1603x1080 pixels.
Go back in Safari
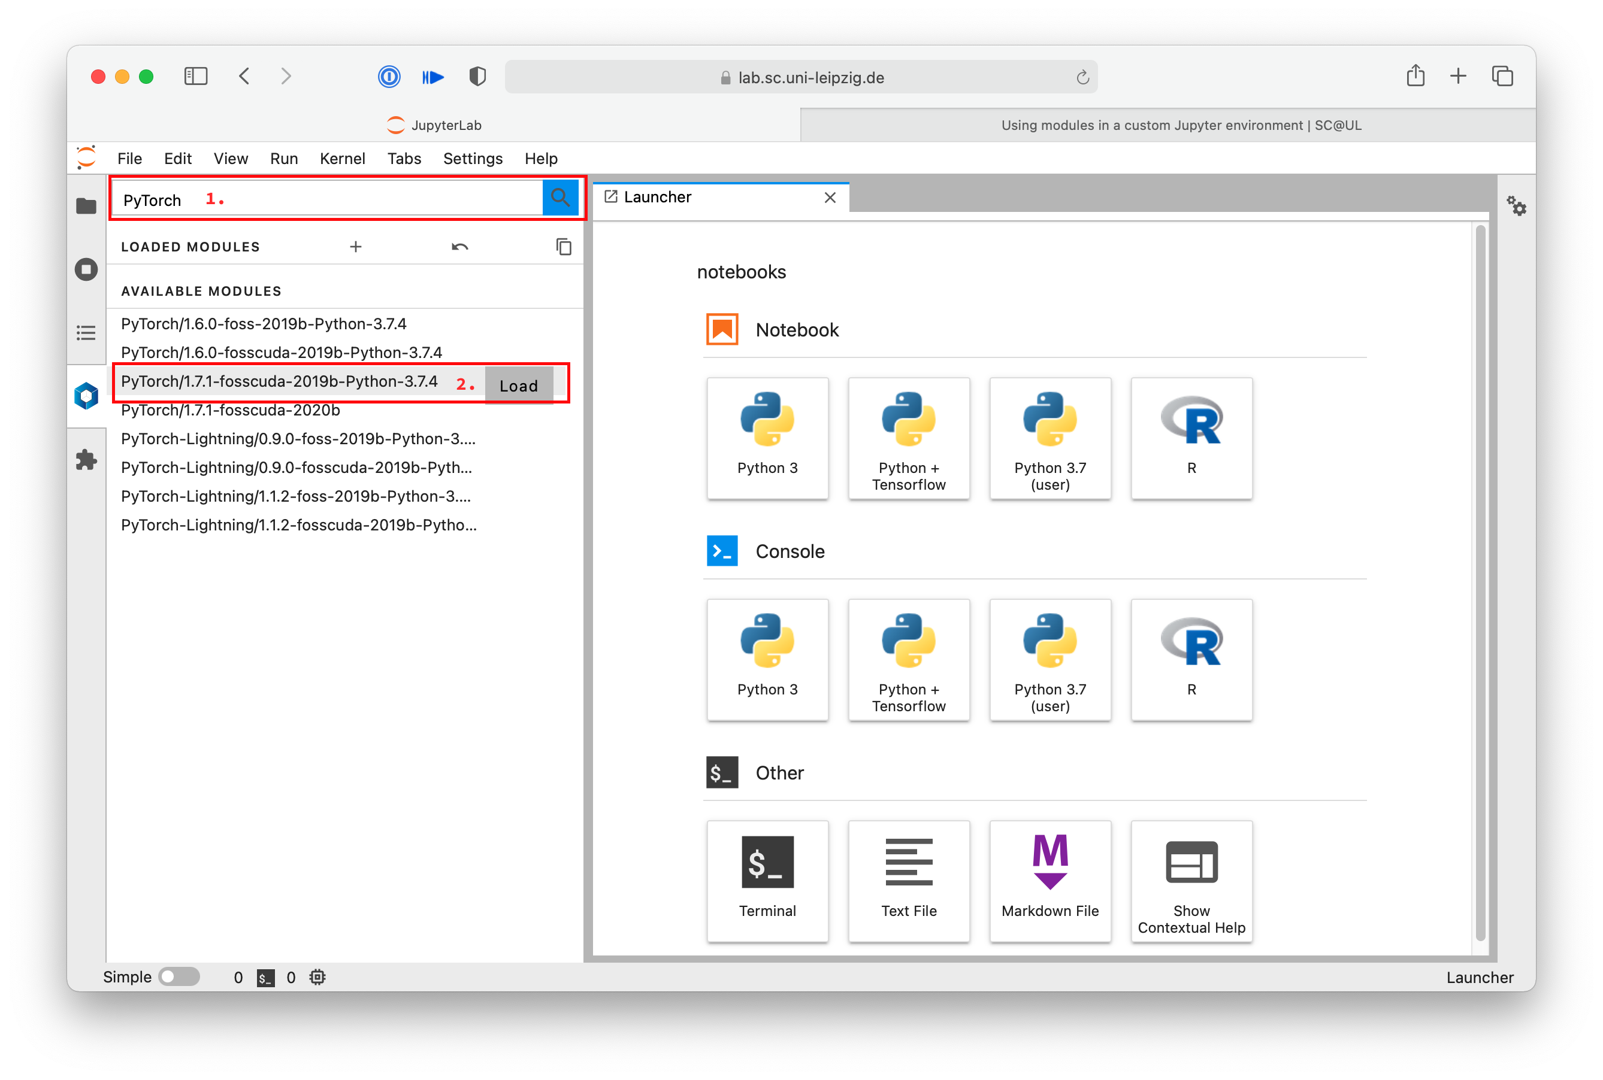coord(244,76)
